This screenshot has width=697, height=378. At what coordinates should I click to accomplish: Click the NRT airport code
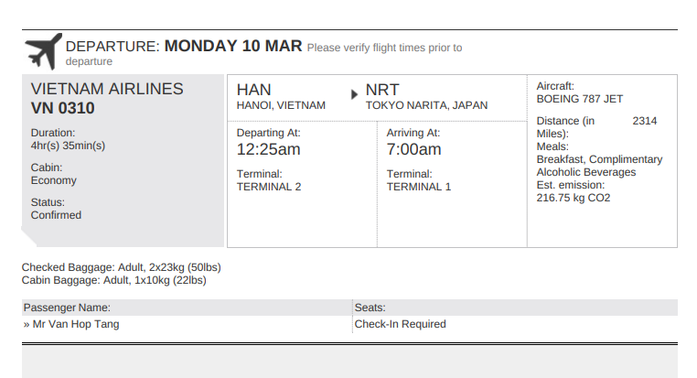point(382,90)
